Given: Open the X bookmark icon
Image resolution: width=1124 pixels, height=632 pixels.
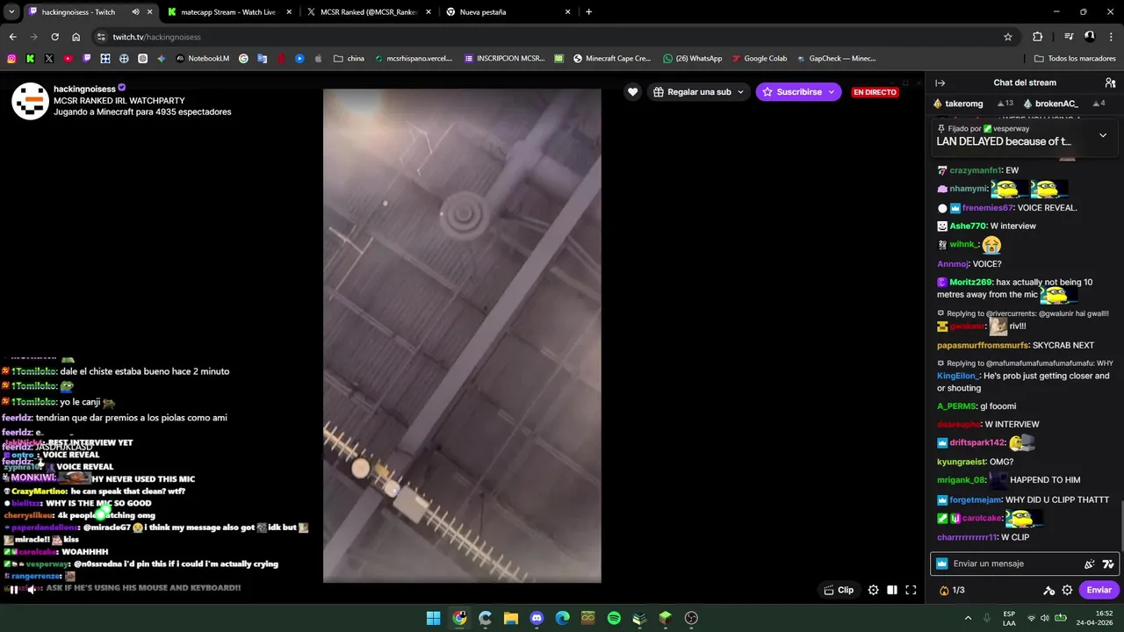Looking at the screenshot, I should click(x=49, y=59).
